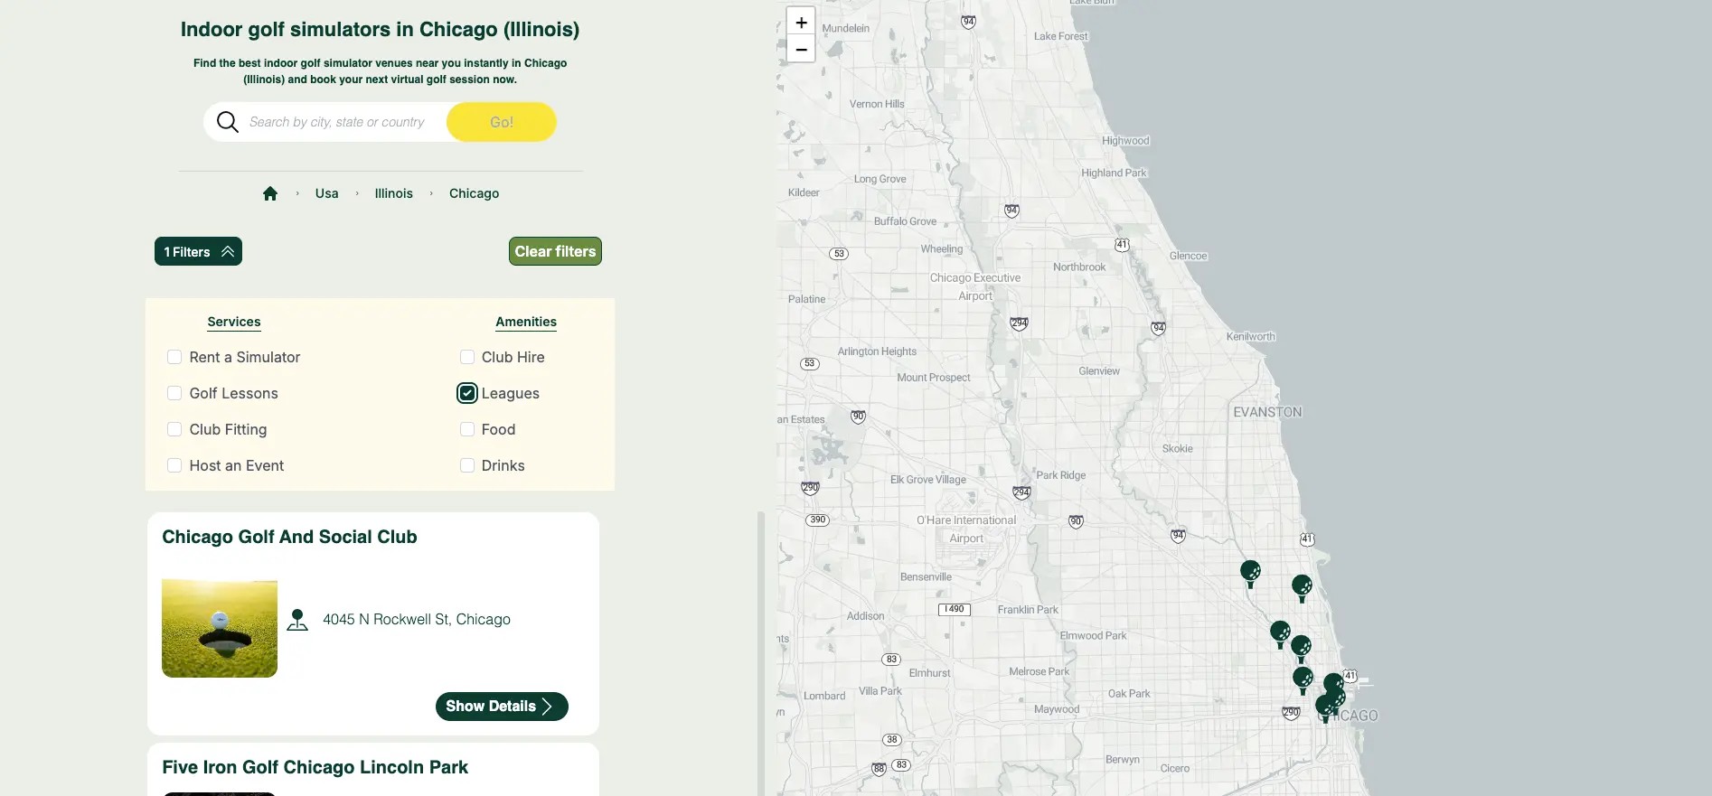Click the O'Hare International Airport map label
The image size is (1712, 796).
(x=966, y=529)
